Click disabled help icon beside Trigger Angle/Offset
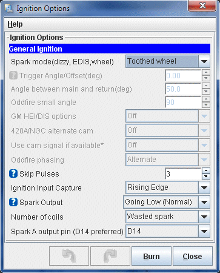The height and width of the screenshot is (273, 220). coord(13,76)
